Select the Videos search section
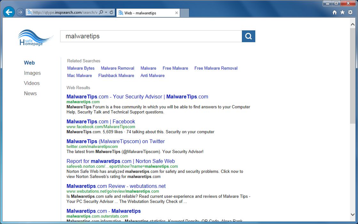Image resolution: width=358 pixels, height=224 pixels. pyautogui.click(x=32, y=83)
